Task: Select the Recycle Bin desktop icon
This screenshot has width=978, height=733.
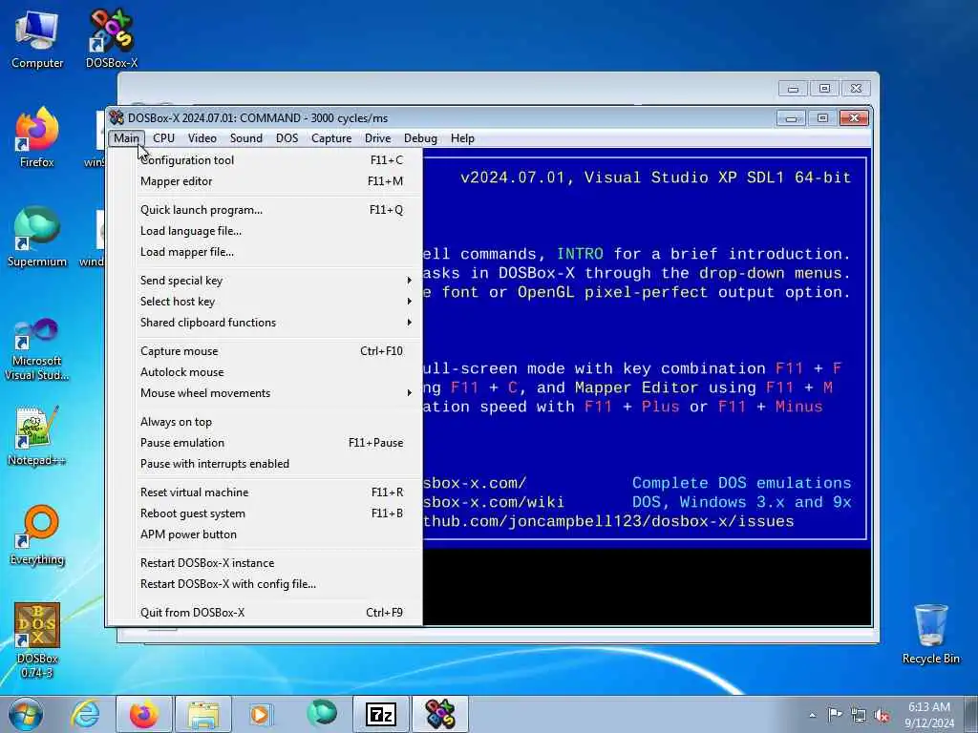Action: [930, 634]
